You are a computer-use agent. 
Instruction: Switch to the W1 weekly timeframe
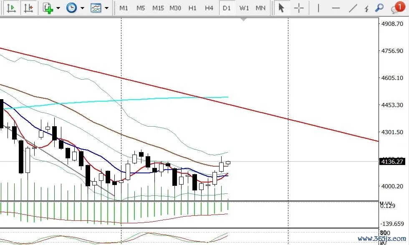tap(244, 8)
